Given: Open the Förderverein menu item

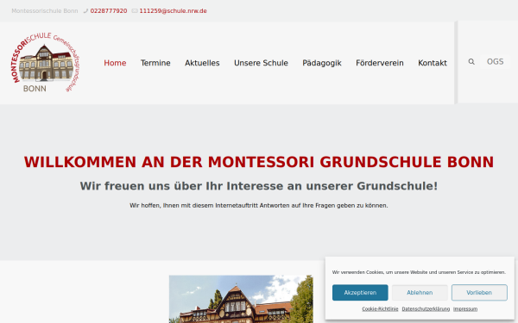Looking at the screenshot, I should tap(380, 63).
